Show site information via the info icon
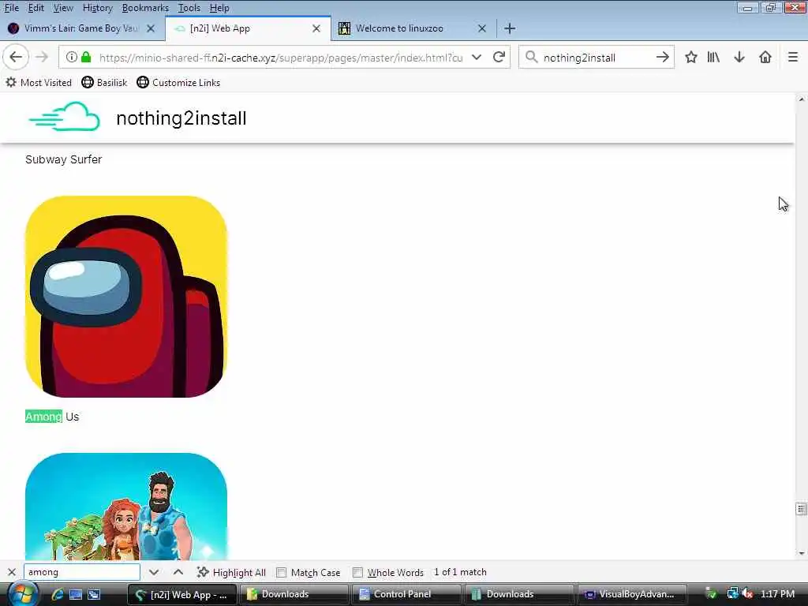The height and width of the screenshot is (606, 808). click(x=72, y=57)
